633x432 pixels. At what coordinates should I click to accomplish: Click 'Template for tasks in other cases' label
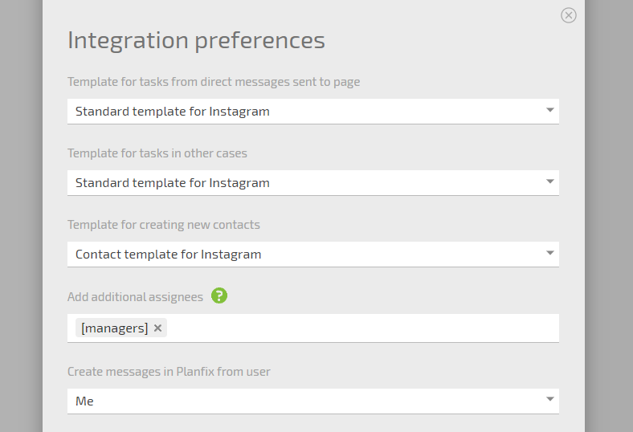(x=157, y=153)
